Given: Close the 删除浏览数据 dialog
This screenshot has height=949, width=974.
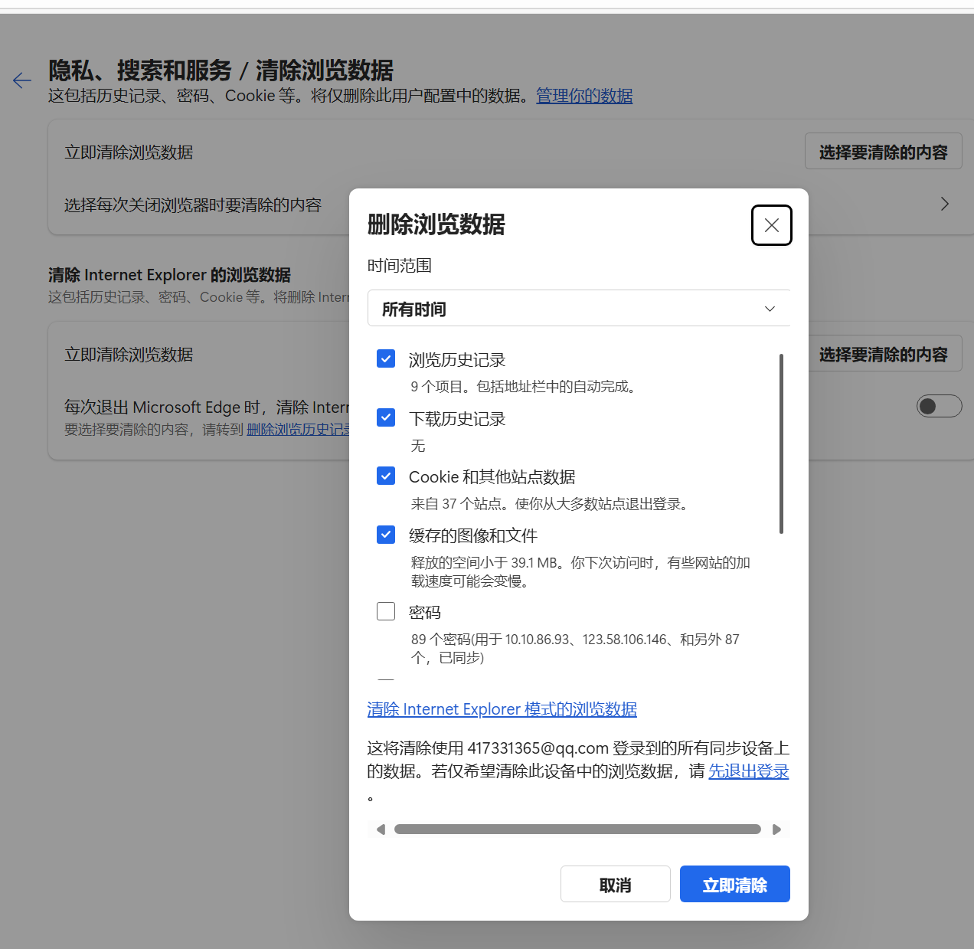Looking at the screenshot, I should click(771, 225).
